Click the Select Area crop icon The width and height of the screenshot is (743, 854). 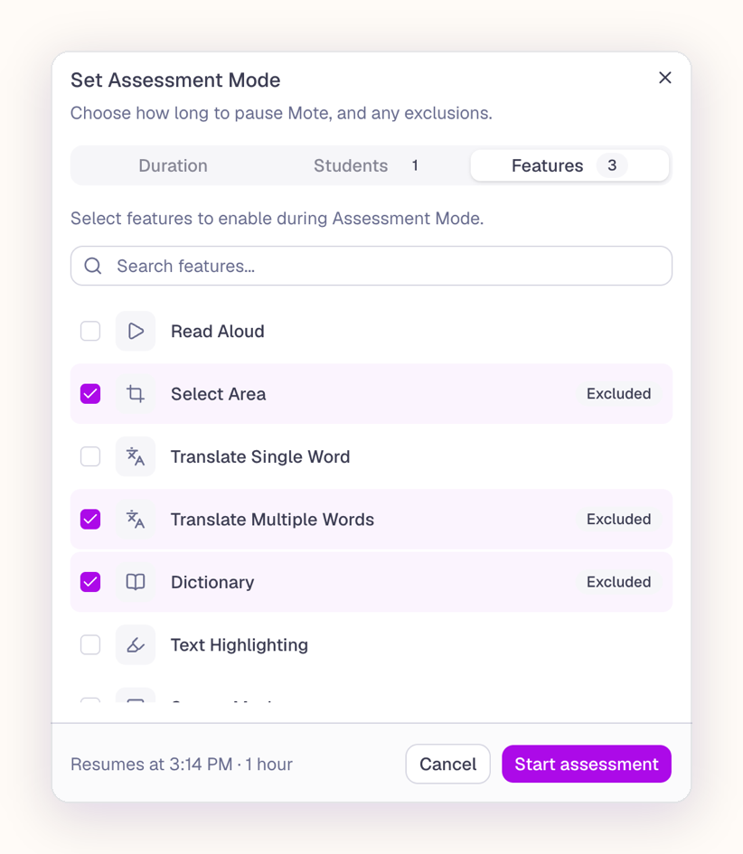[x=135, y=394]
